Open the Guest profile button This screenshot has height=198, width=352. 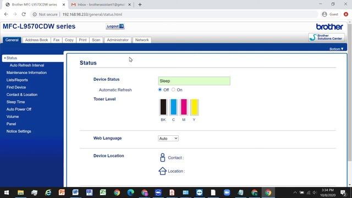click(x=330, y=14)
